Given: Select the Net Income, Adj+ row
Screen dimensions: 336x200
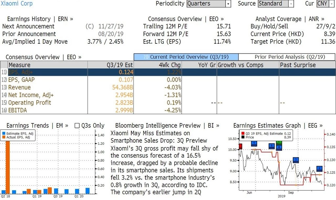Looking at the screenshot, I should tap(168, 95).
